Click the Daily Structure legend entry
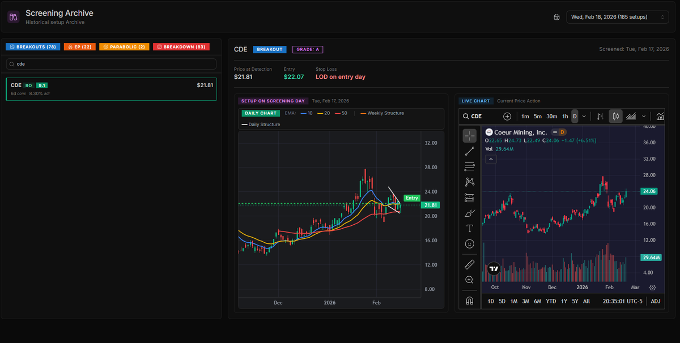This screenshot has height=343, width=680. (x=261, y=124)
